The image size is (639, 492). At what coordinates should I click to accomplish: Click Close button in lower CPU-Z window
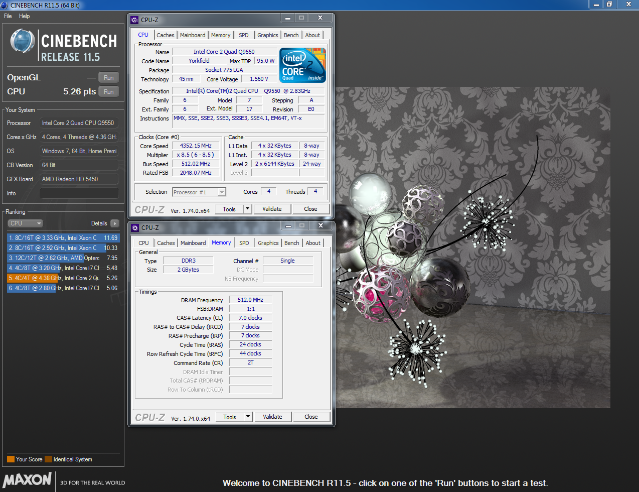311,417
